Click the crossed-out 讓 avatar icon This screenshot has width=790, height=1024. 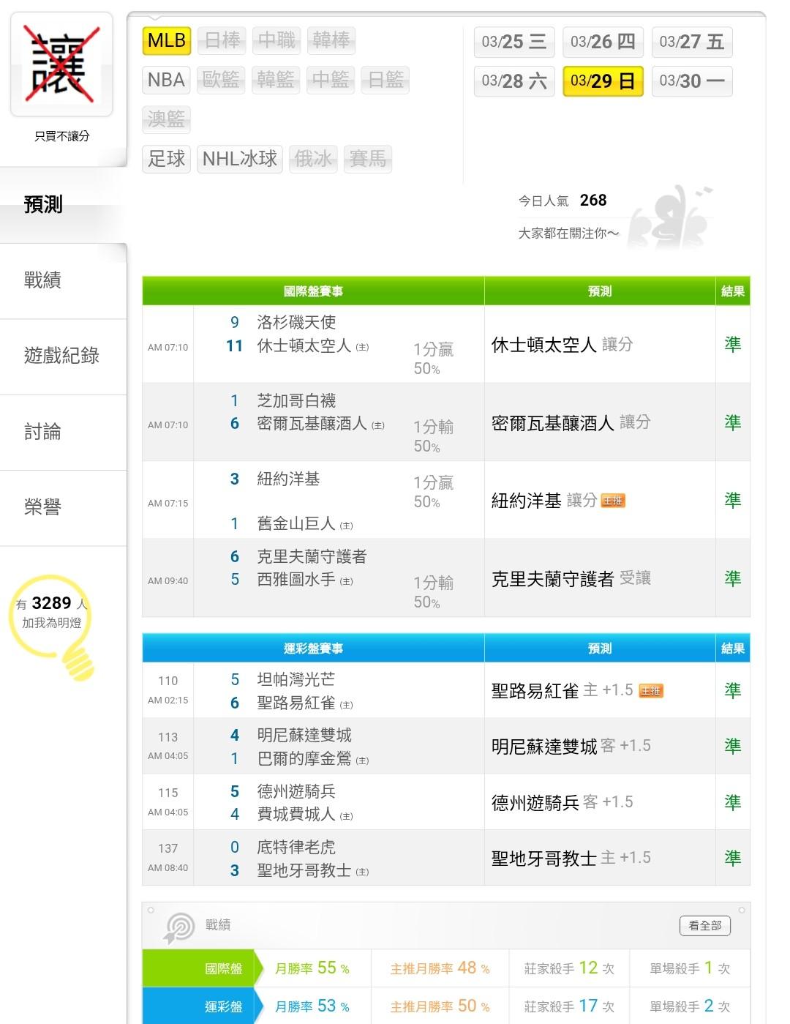pyautogui.click(x=61, y=64)
